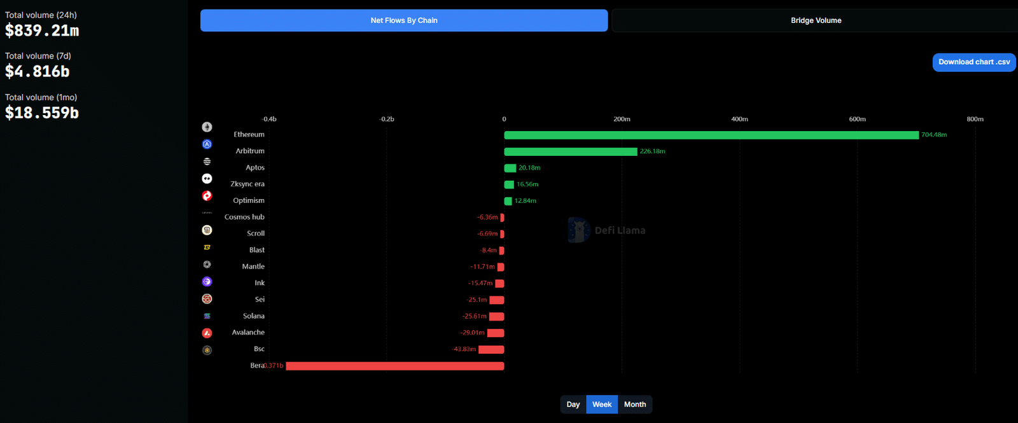Click the yellow Blast chain icon

click(207, 247)
